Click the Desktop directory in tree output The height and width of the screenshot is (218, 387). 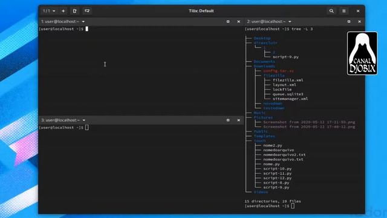pyautogui.click(x=262, y=38)
